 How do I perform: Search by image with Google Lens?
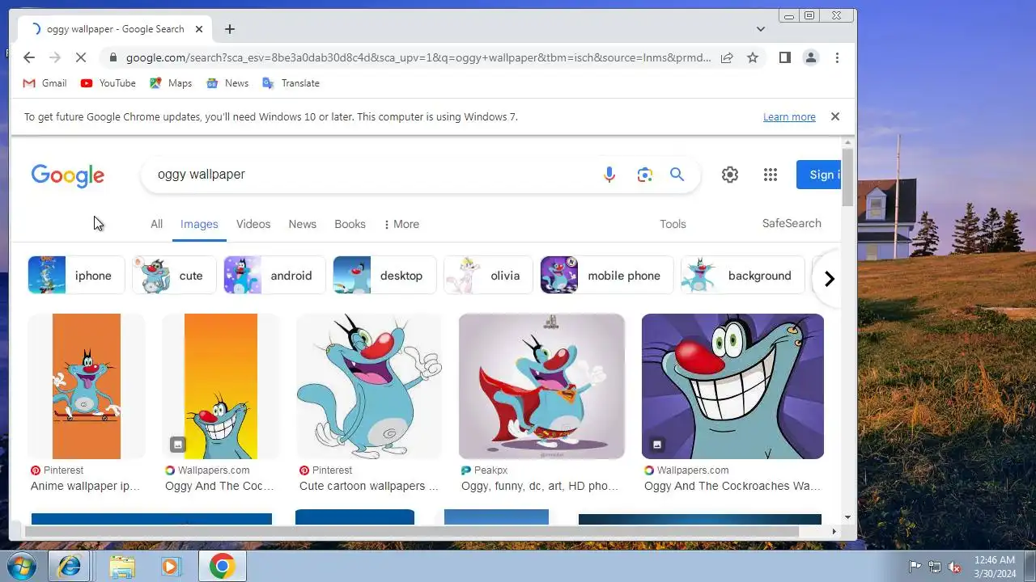(x=644, y=175)
